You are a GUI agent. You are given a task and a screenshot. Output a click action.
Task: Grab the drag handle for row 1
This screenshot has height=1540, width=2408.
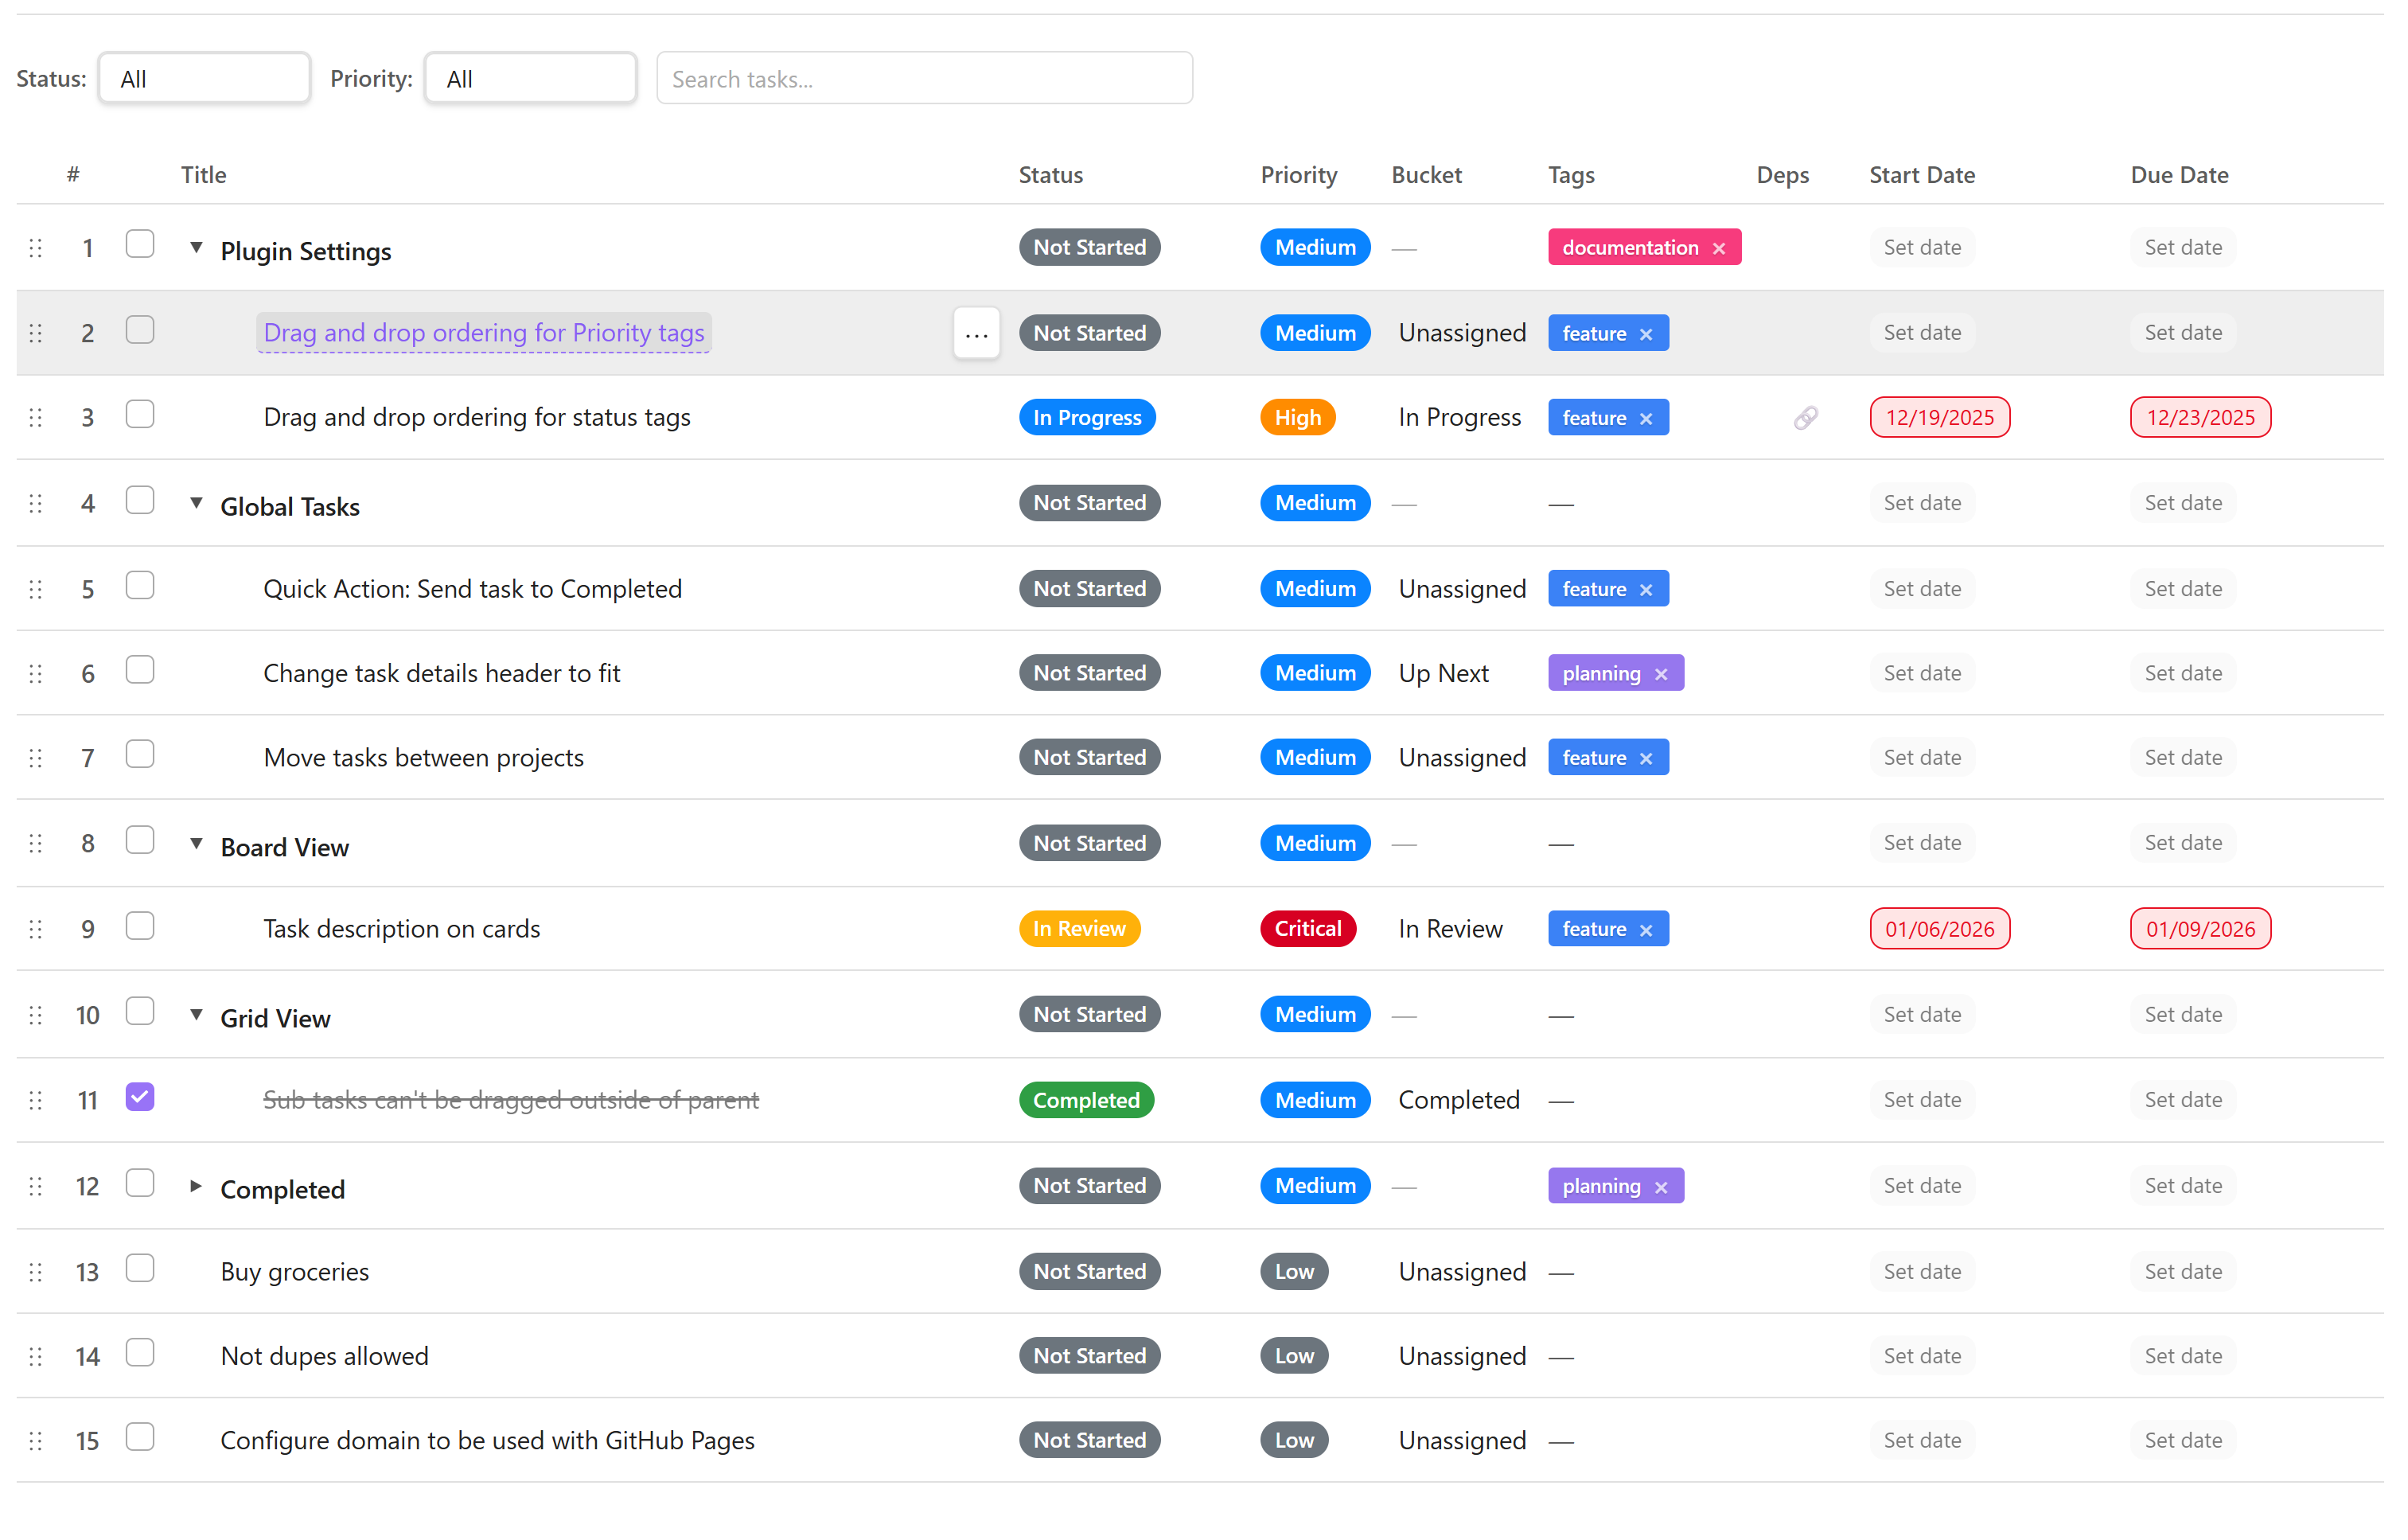tap(36, 248)
